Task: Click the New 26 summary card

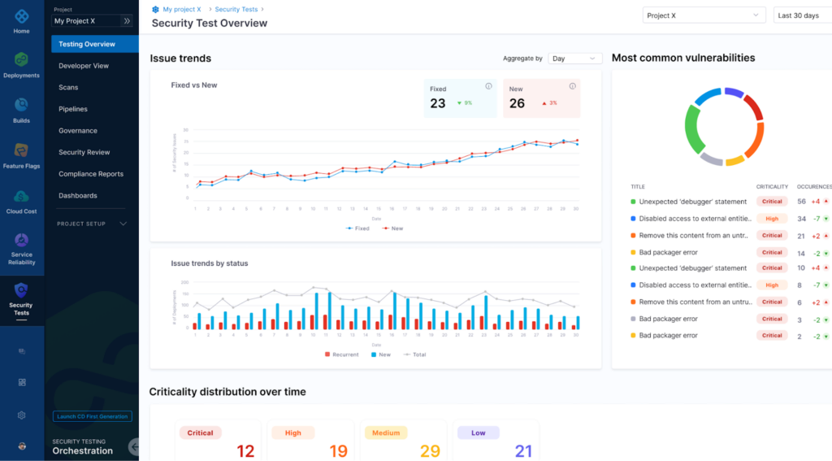Action: pos(542,98)
